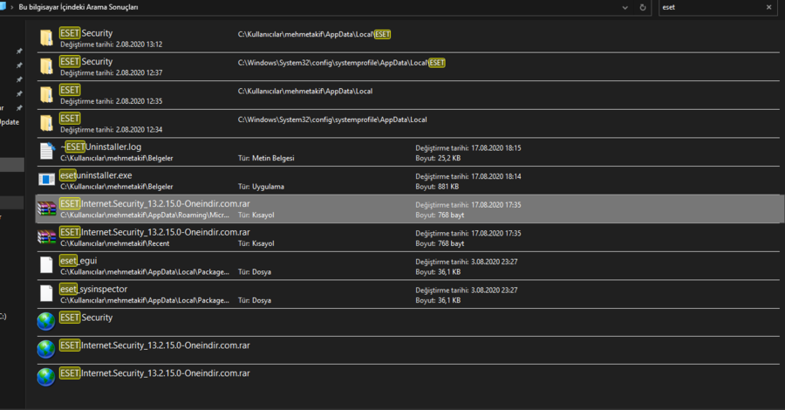Click the esetuninstaller.exe application icon
Viewport: 785px width, 410px height.
pyautogui.click(x=46, y=180)
